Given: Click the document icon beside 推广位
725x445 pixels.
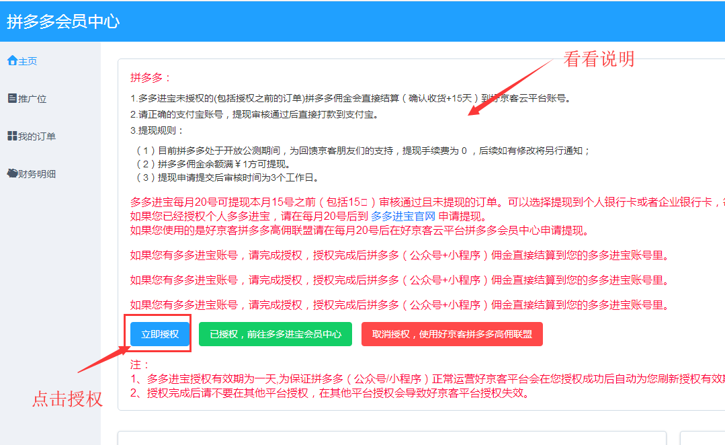Looking at the screenshot, I should [13, 98].
